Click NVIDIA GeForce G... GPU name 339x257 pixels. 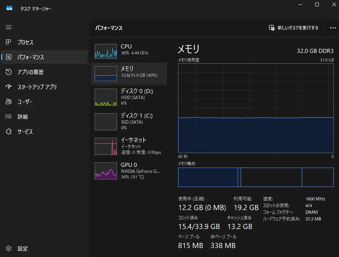point(140,171)
